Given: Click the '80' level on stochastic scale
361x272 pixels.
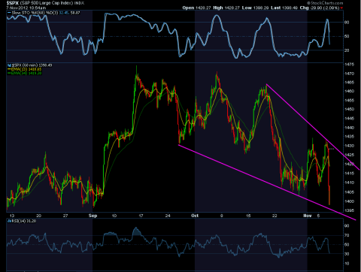Looking at the screenshot, I should point(347,23).
